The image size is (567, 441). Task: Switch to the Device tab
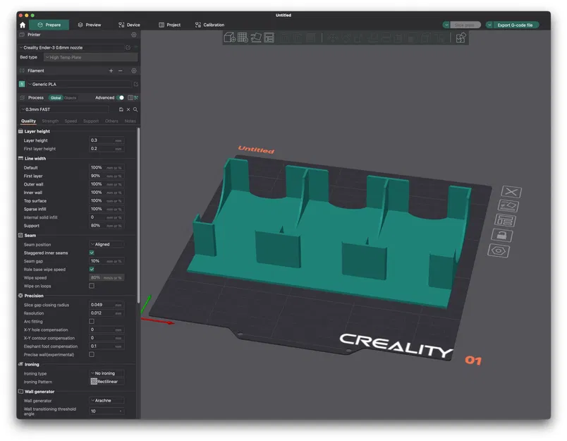[x=129, y=25]
